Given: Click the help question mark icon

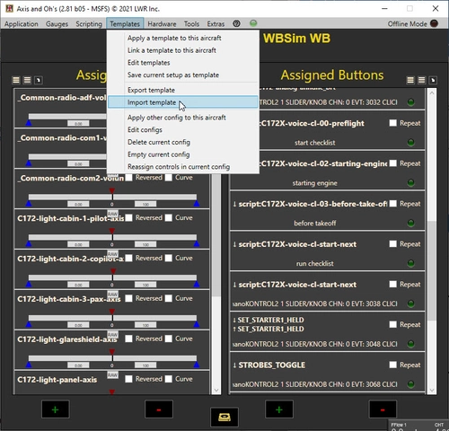Looking at the screenshot, I should click(x=236, y=23).
